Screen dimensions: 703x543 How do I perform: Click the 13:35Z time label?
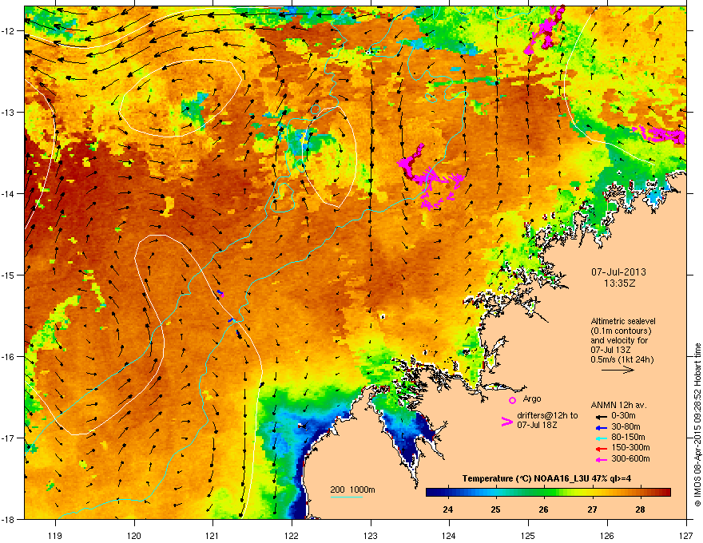pos(619,283)
